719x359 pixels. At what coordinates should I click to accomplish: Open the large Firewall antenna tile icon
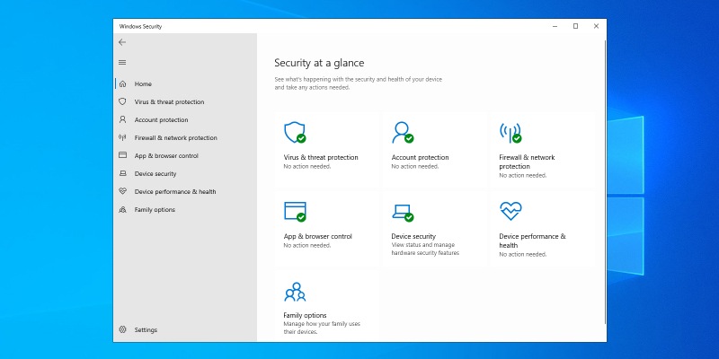510,132
